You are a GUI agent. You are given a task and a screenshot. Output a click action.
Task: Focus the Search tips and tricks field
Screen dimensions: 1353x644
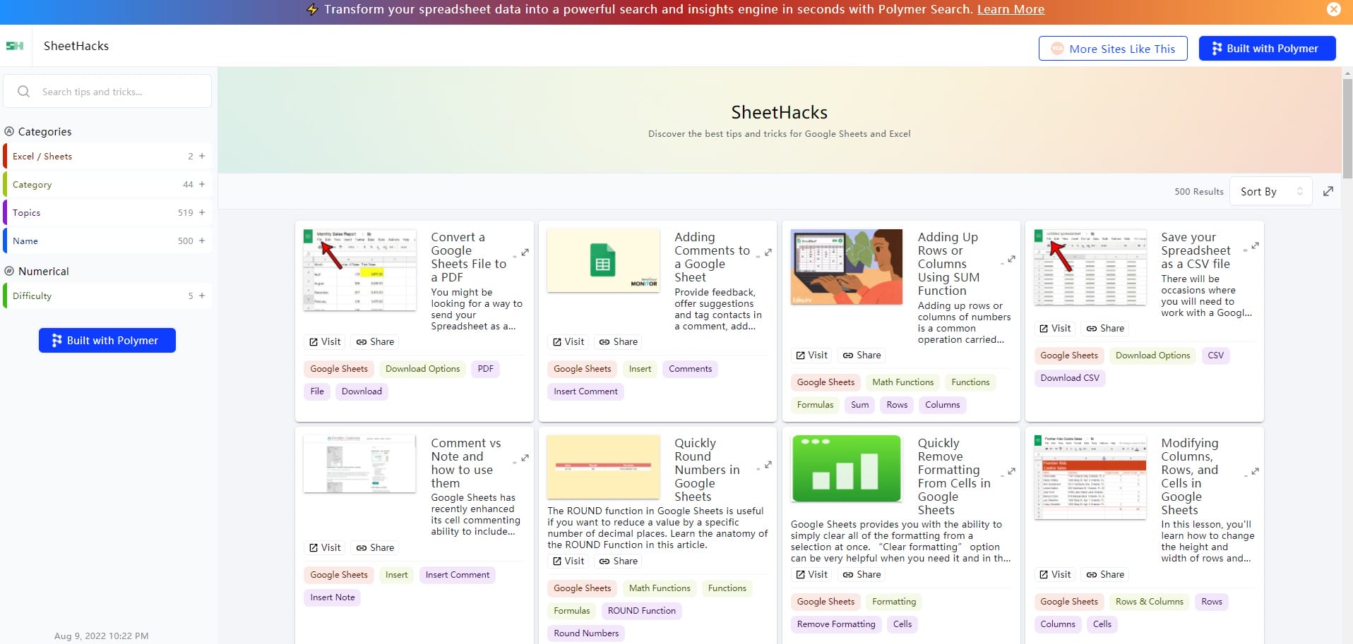pos(107,92)
